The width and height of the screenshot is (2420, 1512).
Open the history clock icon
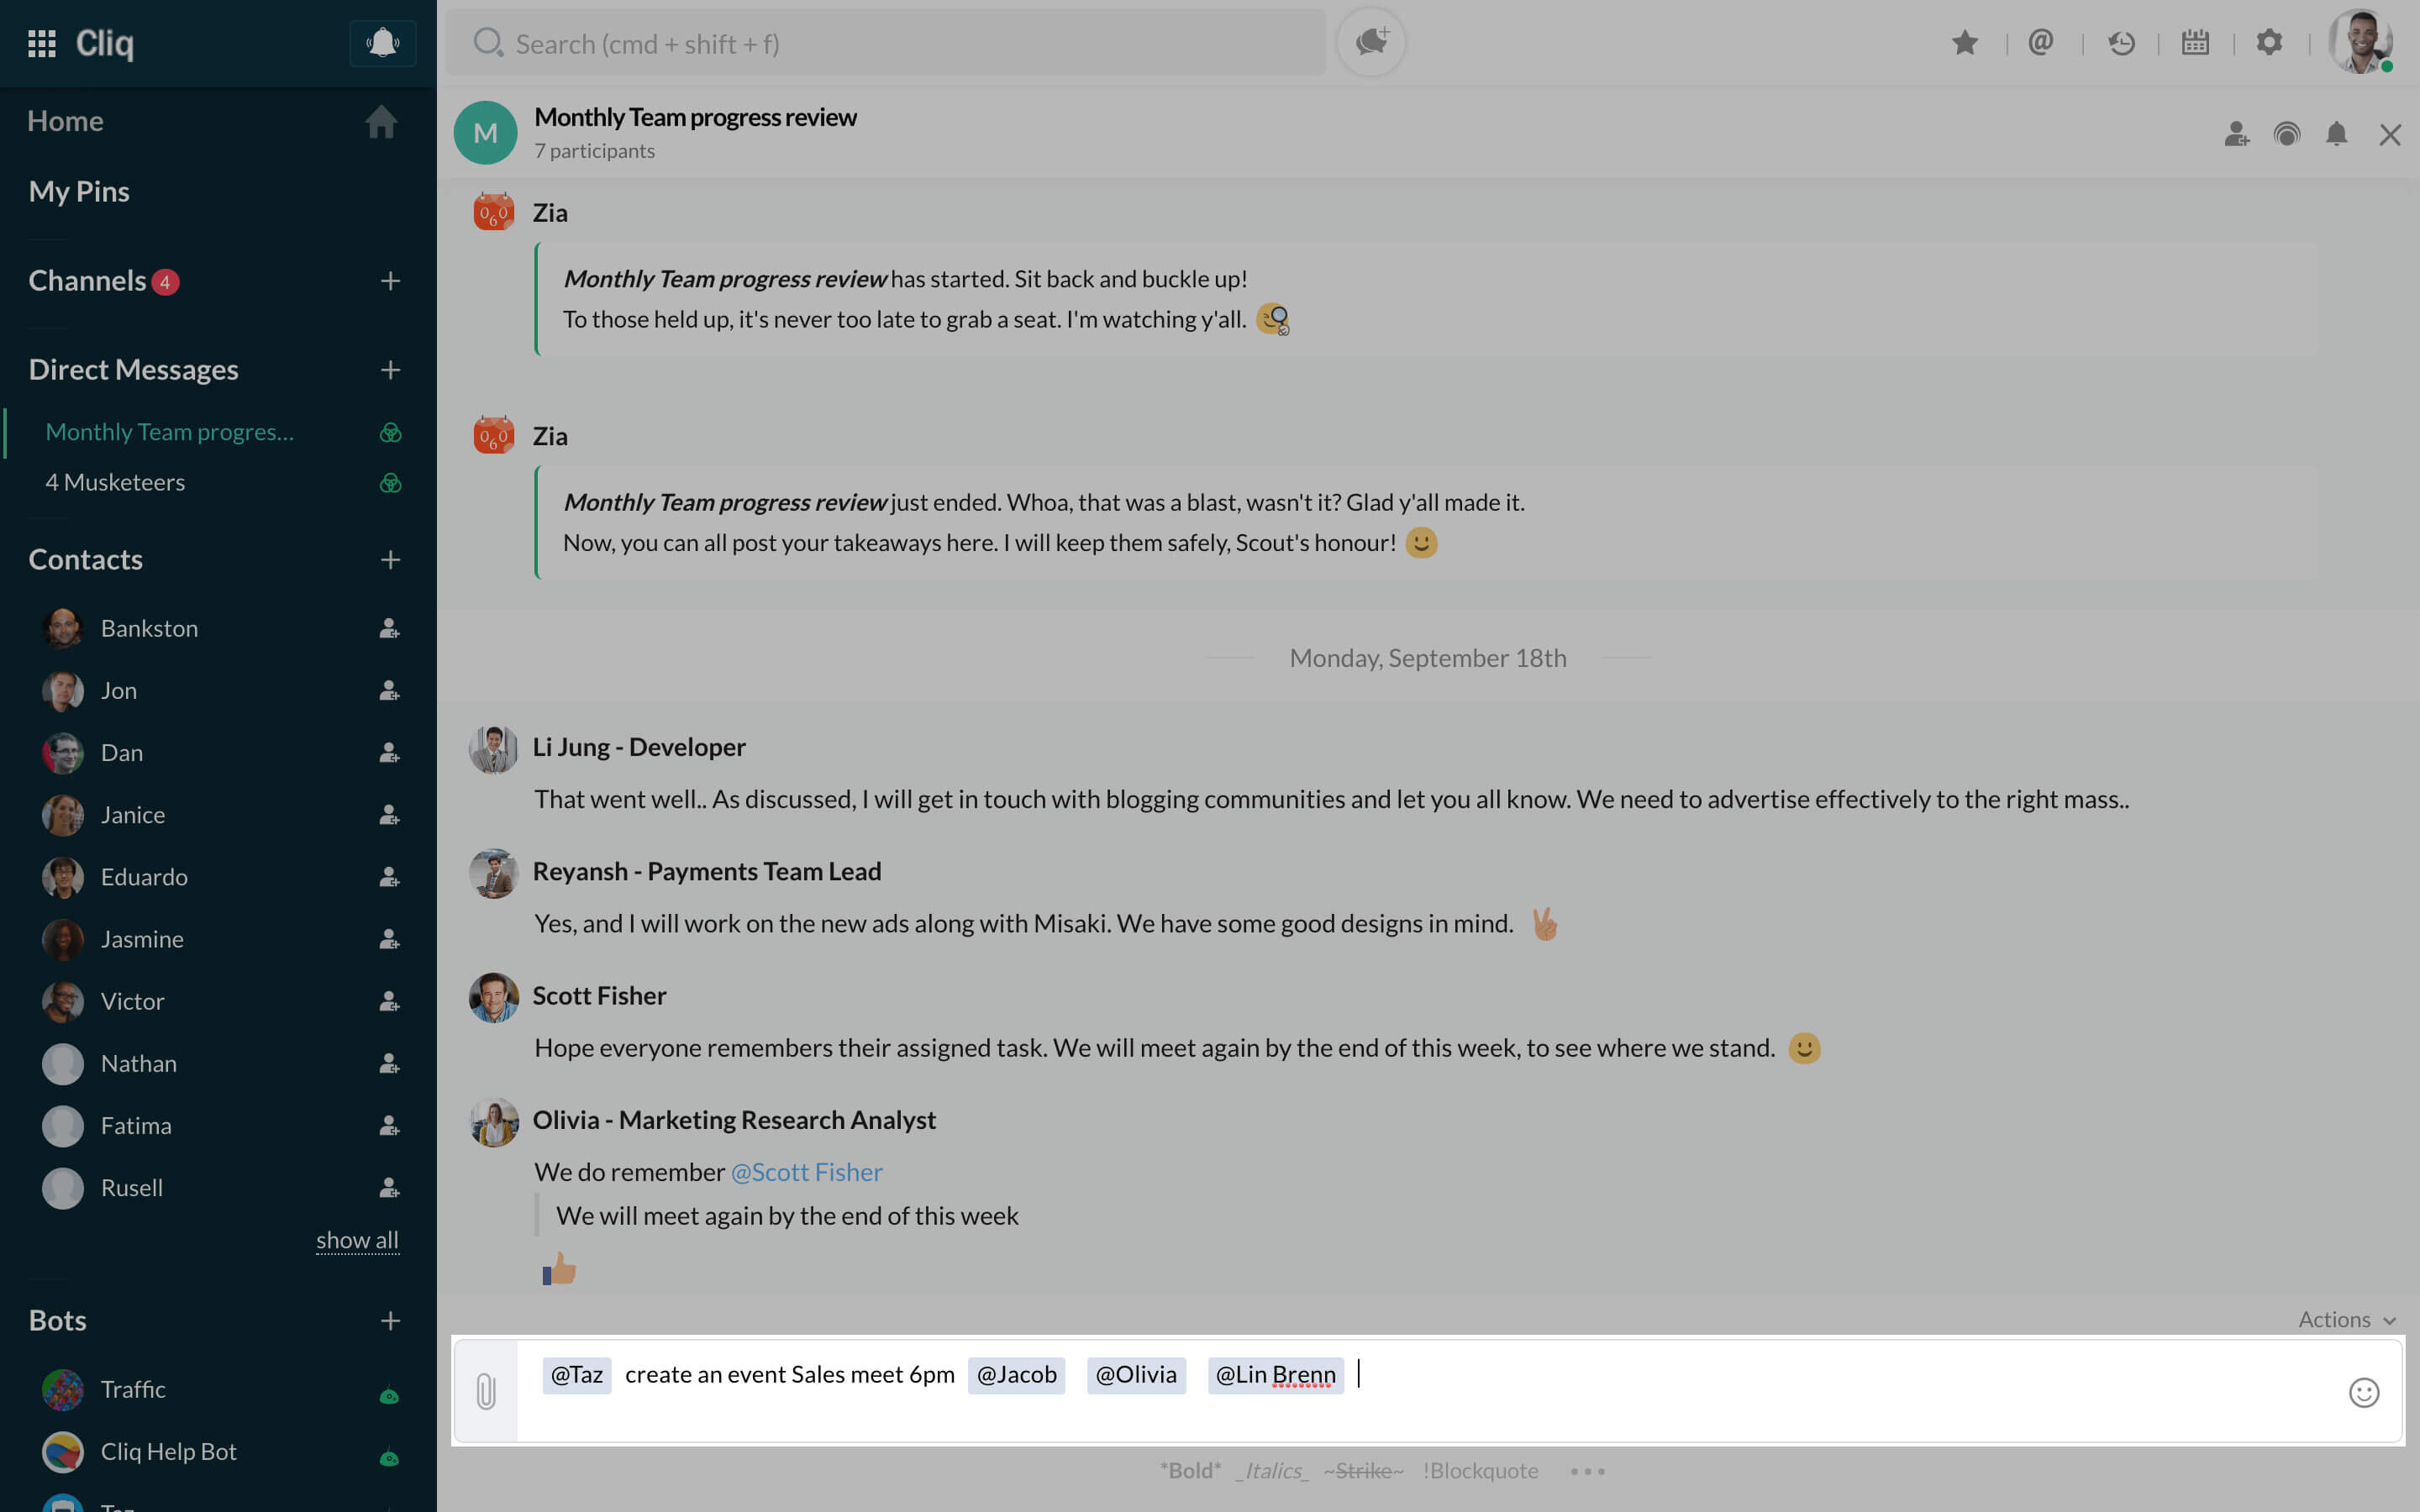pos(2121,43)
